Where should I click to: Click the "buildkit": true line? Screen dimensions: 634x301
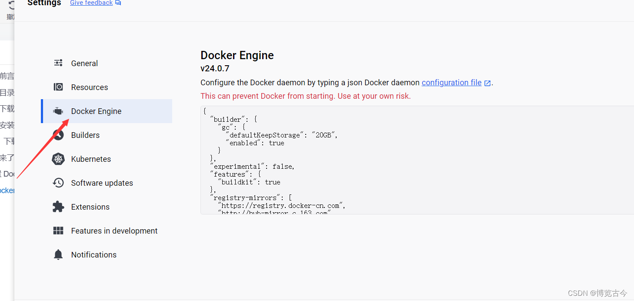point(249,182)
